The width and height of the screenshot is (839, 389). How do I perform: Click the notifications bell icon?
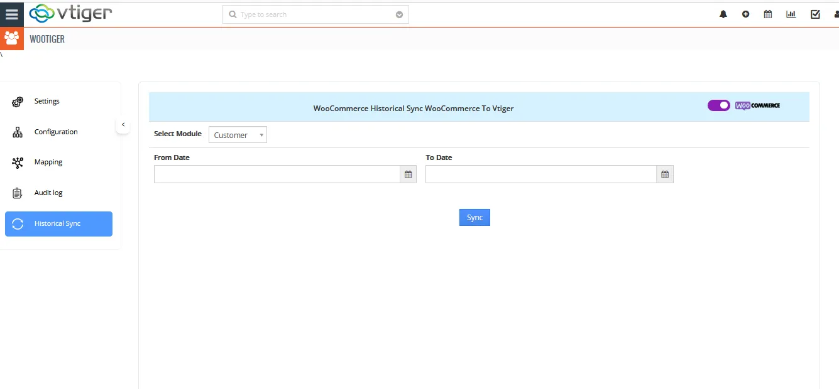[x=723, y=14]
